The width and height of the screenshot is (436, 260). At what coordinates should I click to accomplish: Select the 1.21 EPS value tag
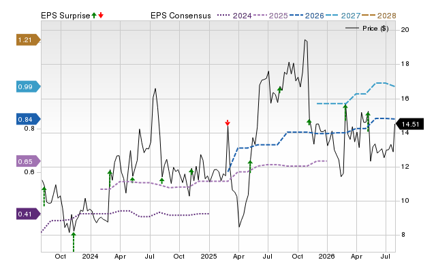click(x=28, y=39)
